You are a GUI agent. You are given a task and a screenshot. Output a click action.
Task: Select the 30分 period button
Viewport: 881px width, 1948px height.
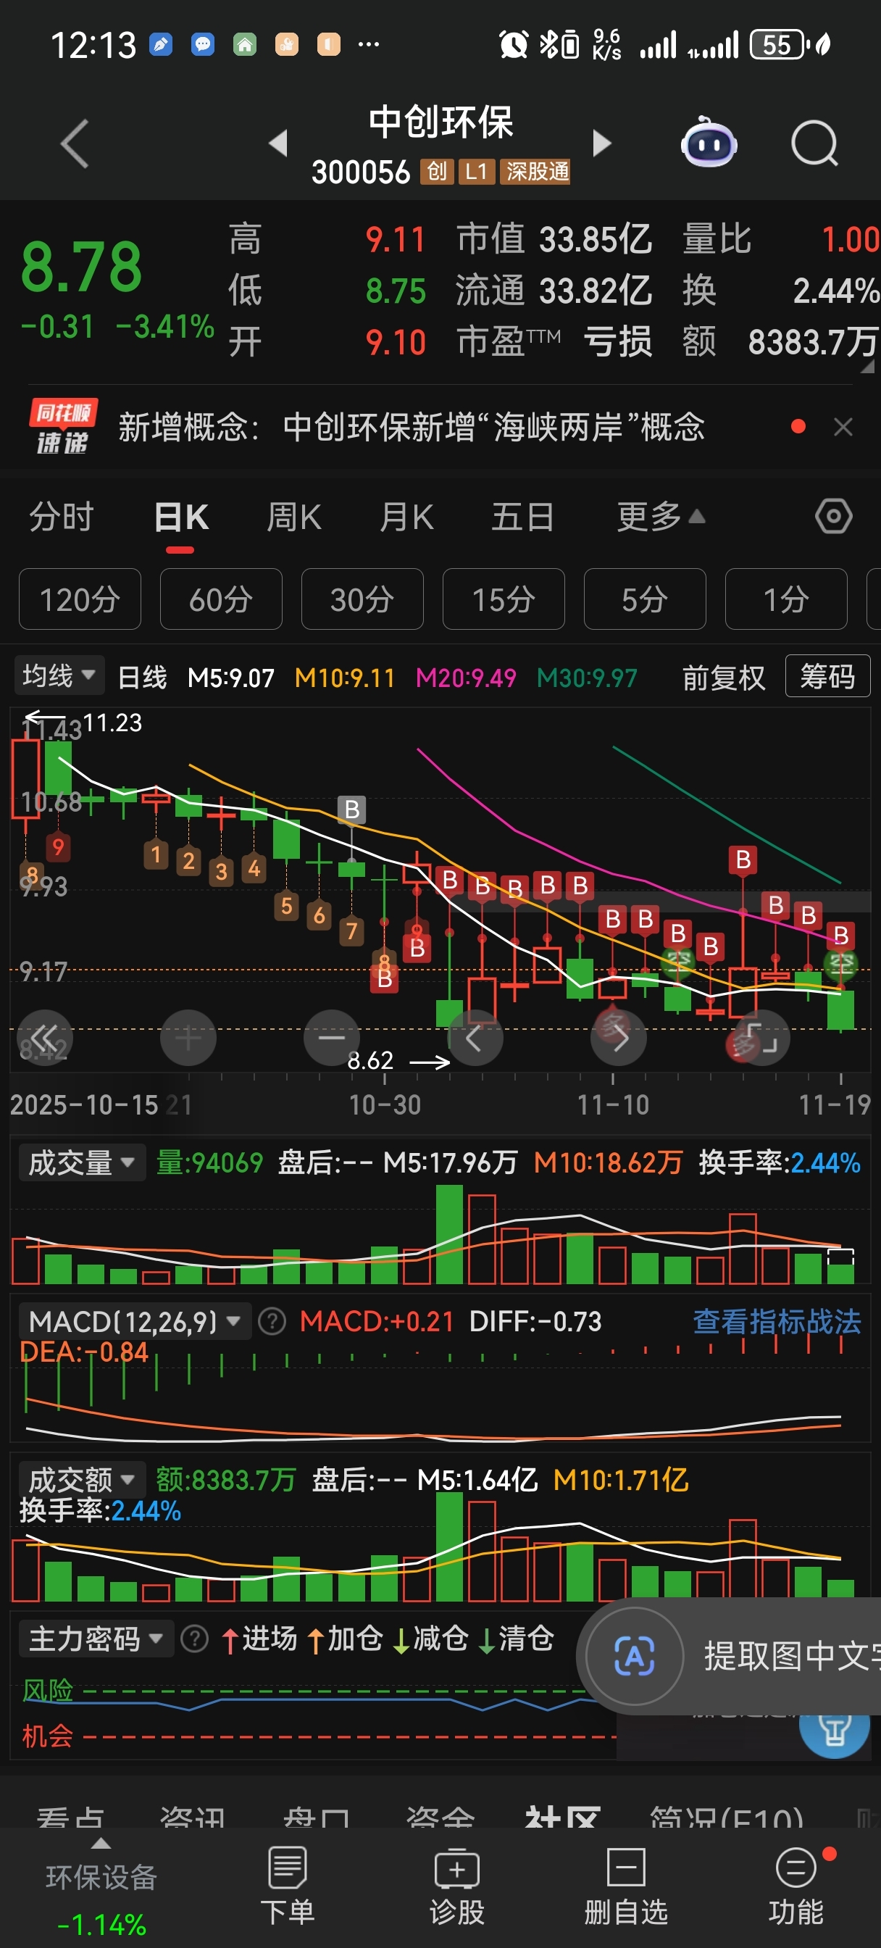(x=362, y=599)
